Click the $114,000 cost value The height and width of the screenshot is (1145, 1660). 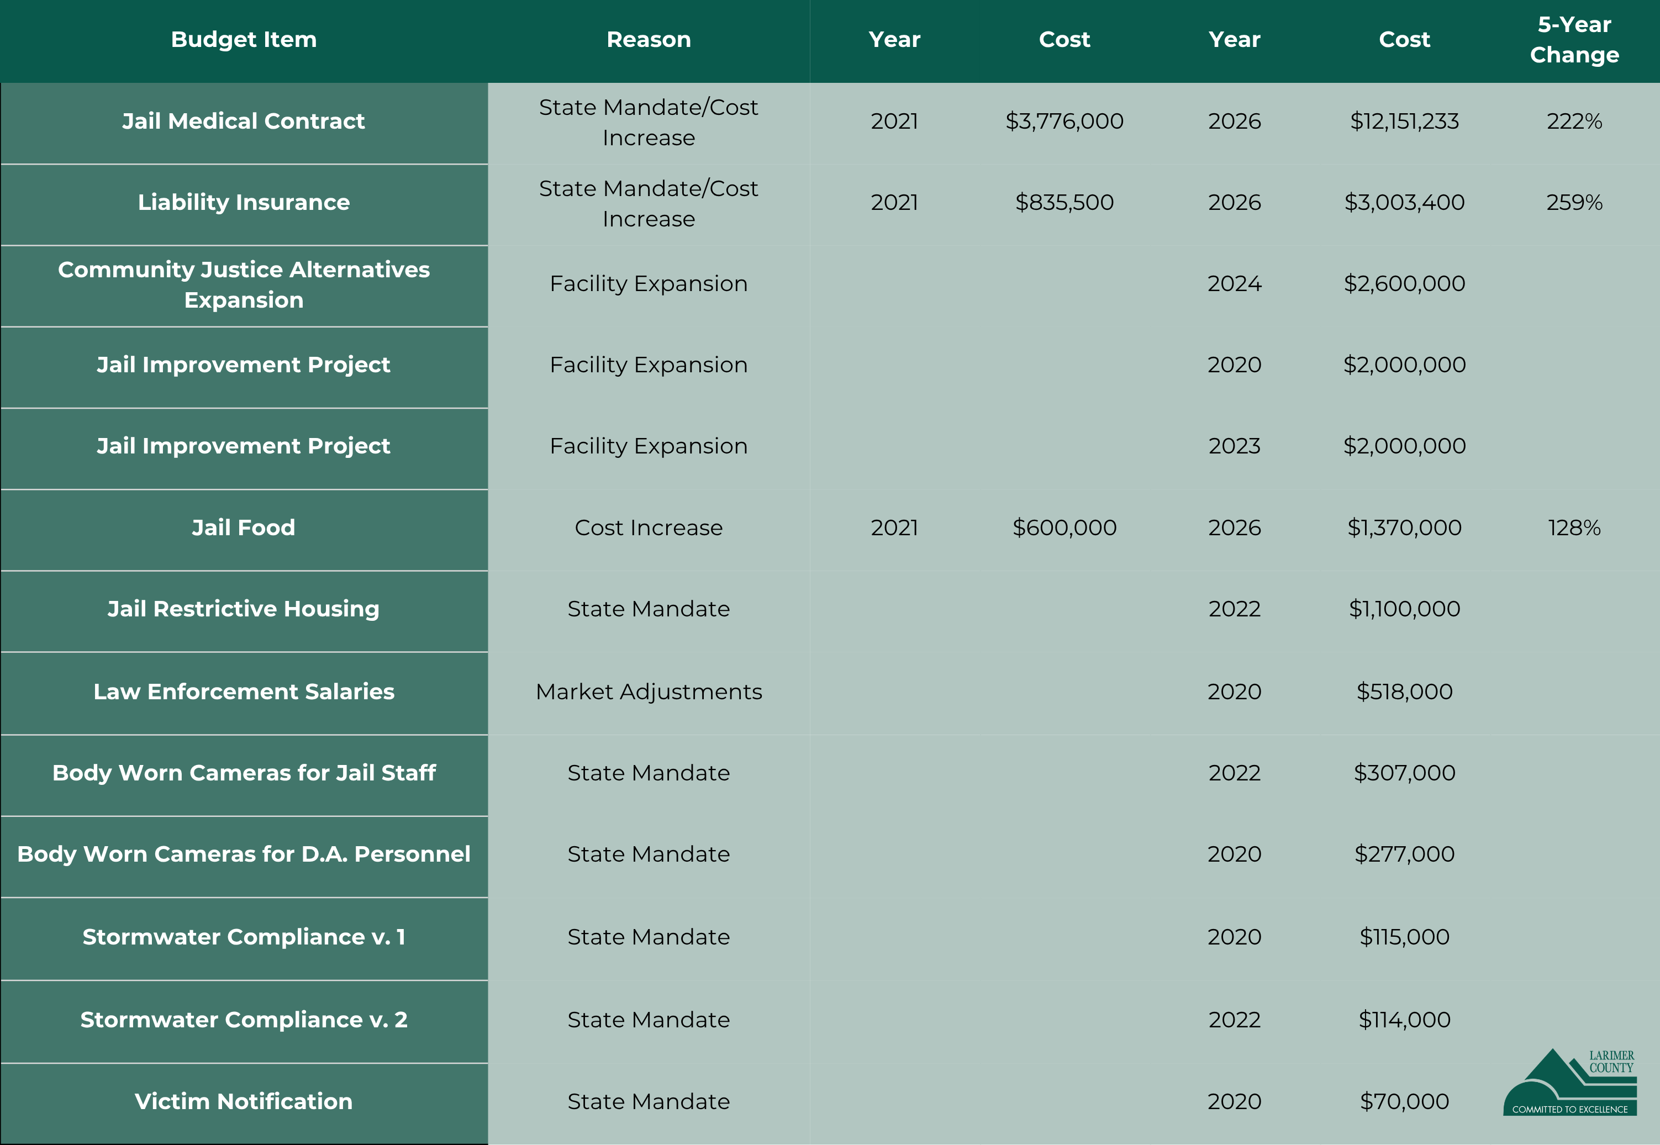(x=1405, y=1020)
